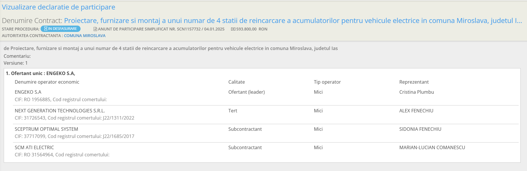Click the Denumire operator economic column header
The height and width of the screenshot is (171, 527).
tap(47, 82)
